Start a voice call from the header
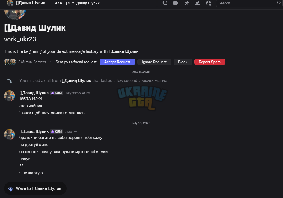Image resolution: width=283 pixels, height=198 pixels. click(x=165, y=3)
